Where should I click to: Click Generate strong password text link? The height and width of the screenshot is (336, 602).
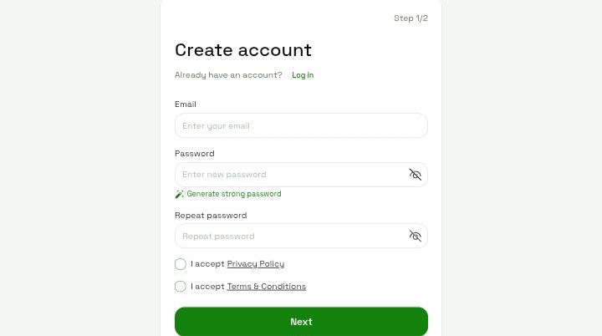(234, 194)
